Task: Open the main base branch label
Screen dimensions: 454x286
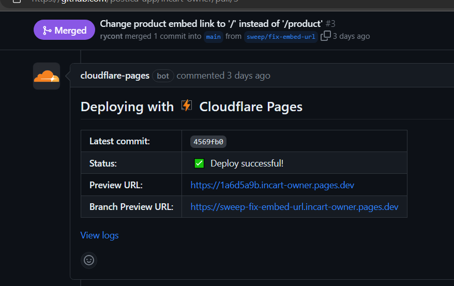Action: 213,37
